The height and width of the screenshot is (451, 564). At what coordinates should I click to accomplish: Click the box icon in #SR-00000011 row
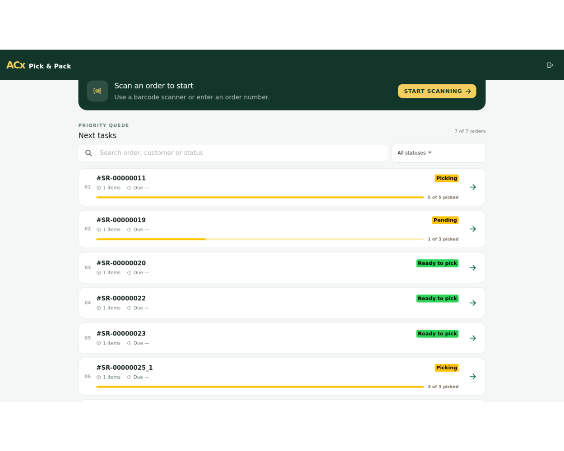click(99, 188)
